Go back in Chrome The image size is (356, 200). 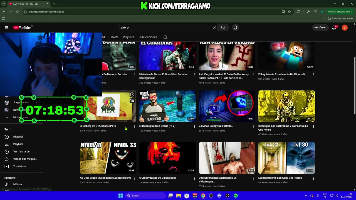coord(4,12)
